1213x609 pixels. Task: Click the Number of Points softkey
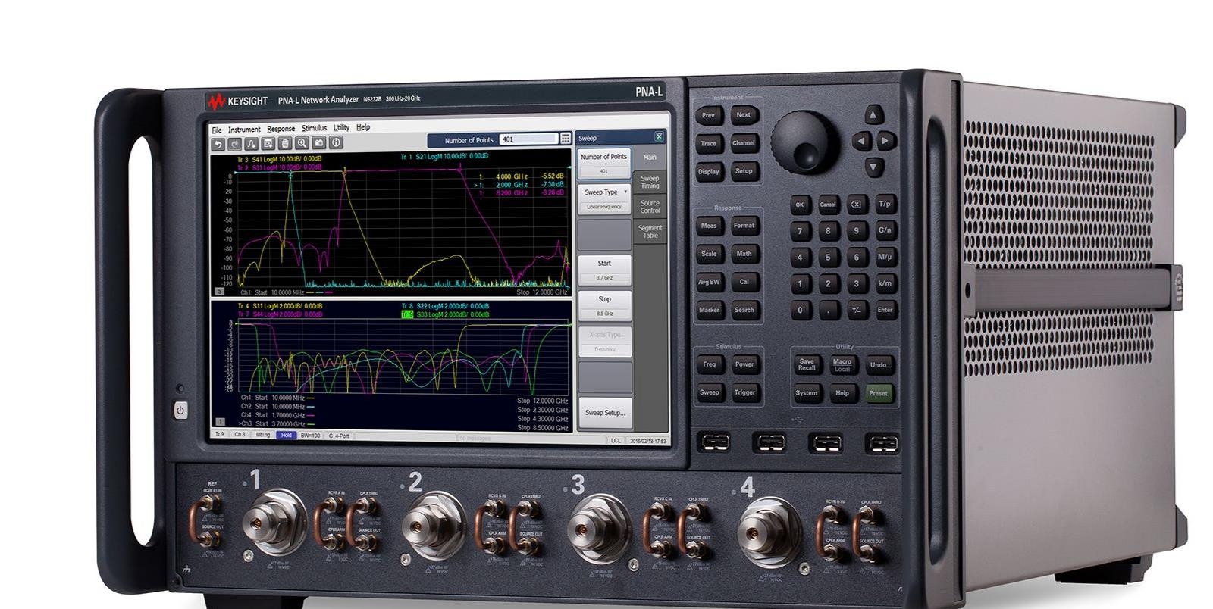(x=604, y=163)
